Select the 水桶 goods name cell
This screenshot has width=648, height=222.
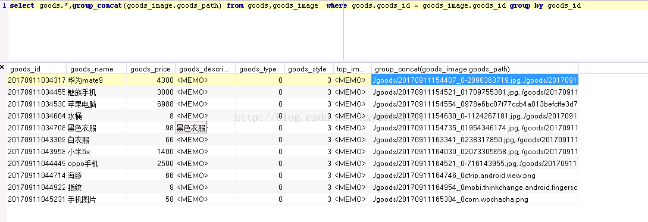(97, 115)
